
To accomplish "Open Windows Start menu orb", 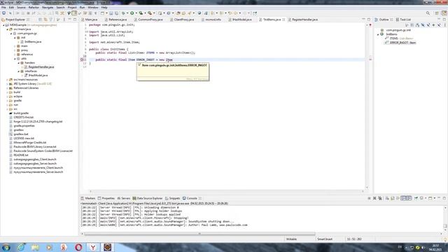I will 6,247.
